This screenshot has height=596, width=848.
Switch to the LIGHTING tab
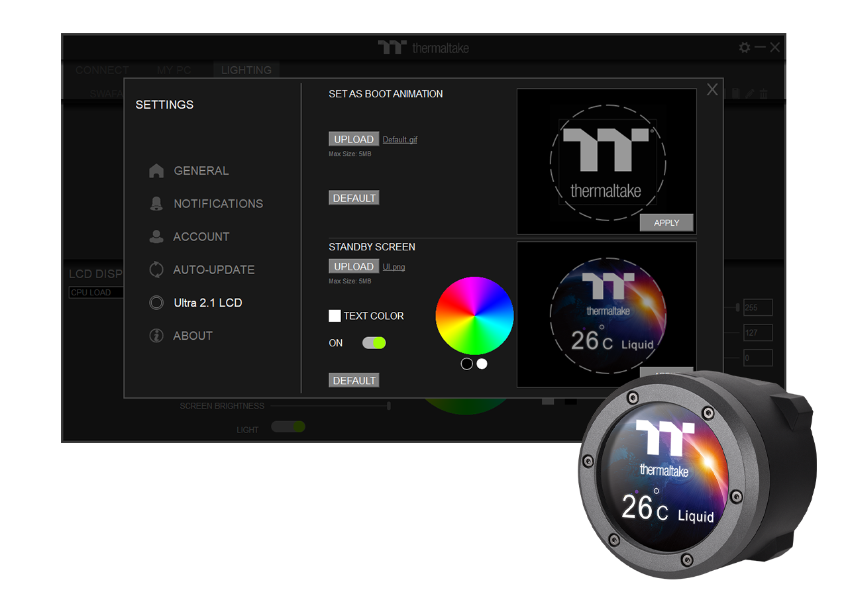246,70
